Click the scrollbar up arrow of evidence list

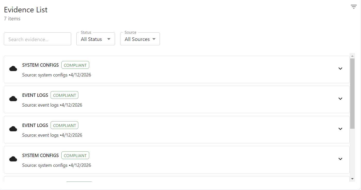[x=352, y=56]
